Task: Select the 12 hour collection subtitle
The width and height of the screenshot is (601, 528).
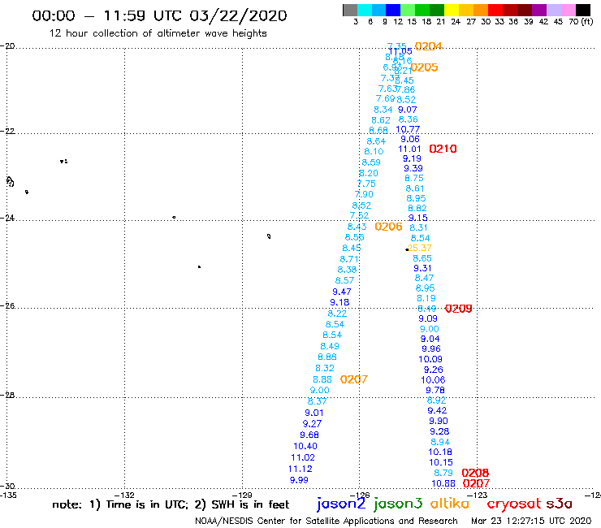Action: (158, 33)
